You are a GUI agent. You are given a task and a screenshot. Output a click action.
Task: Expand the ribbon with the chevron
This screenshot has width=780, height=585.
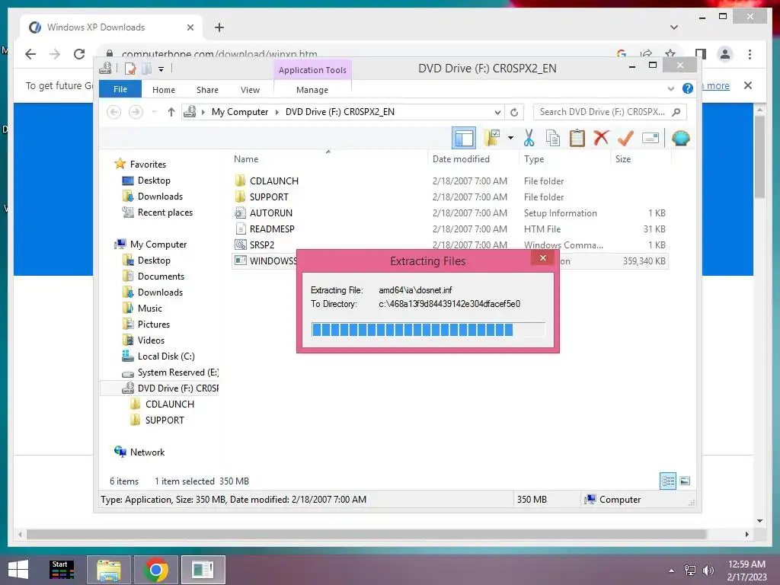coord(671,88)
